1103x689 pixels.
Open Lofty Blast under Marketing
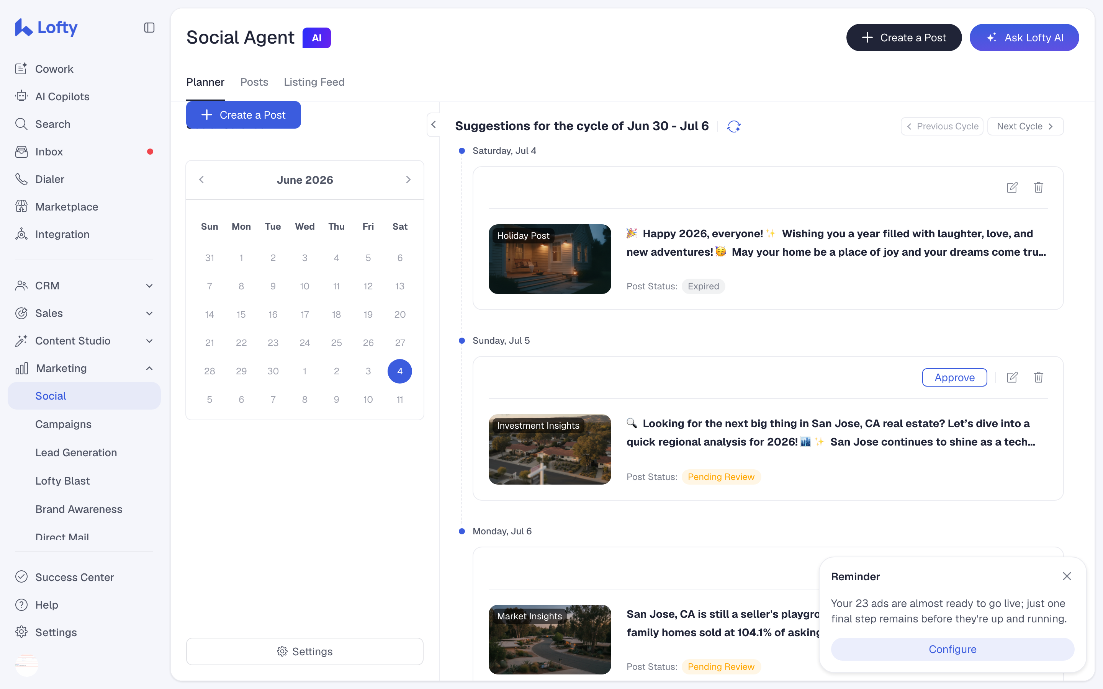62,481
